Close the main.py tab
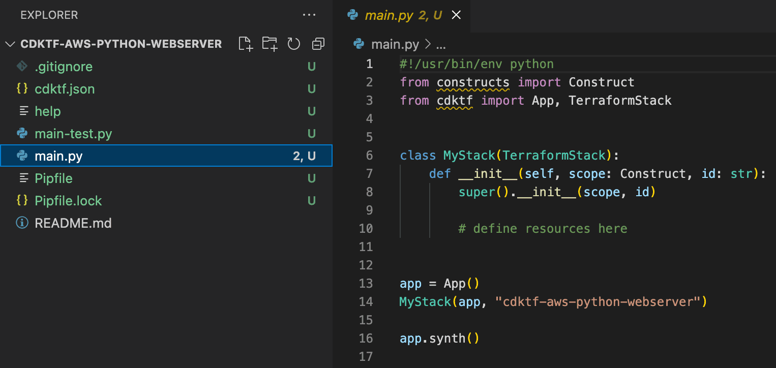776x368 pixels. [x=456, y=15]
